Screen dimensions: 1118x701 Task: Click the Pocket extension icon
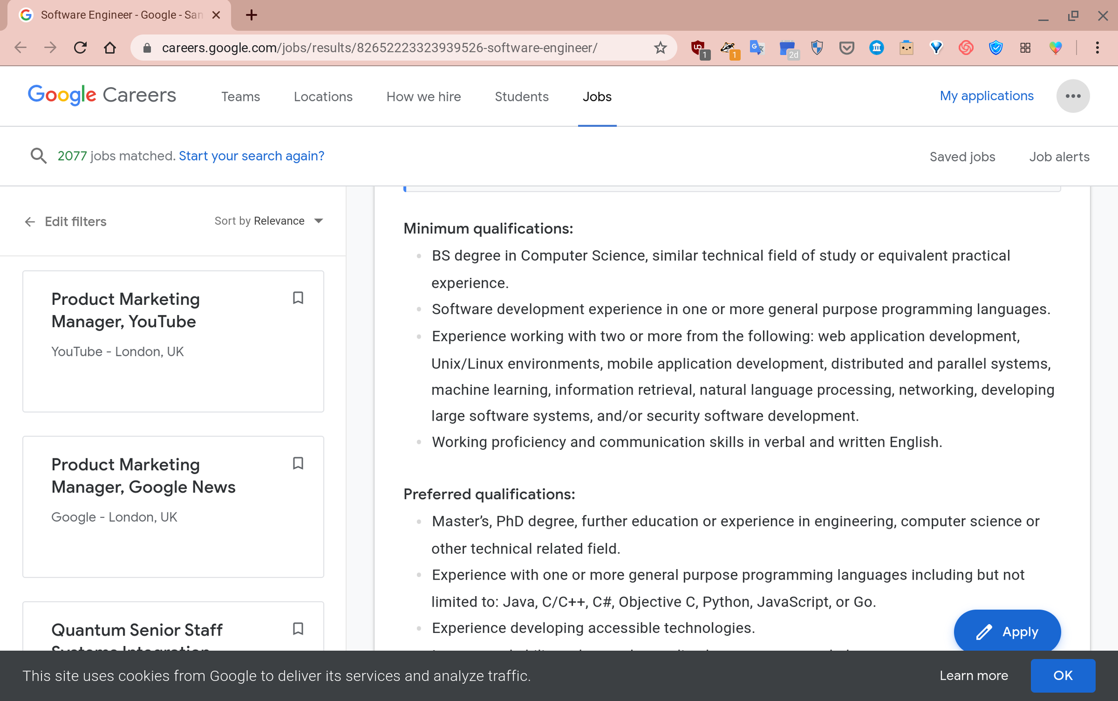[847, 48]
